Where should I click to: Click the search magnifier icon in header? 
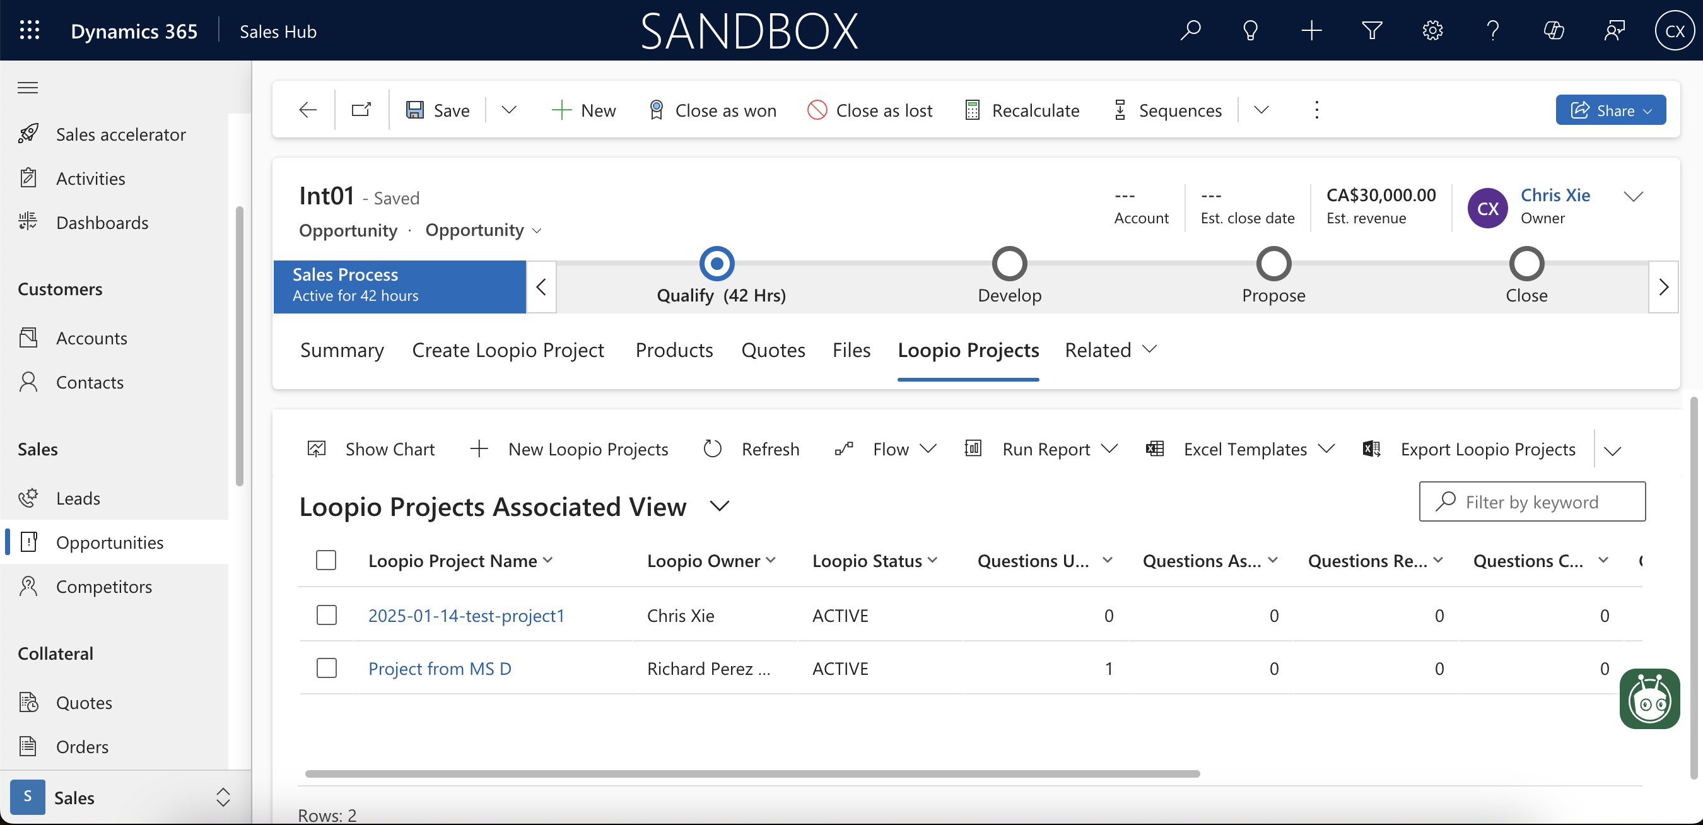point(1190,30)
